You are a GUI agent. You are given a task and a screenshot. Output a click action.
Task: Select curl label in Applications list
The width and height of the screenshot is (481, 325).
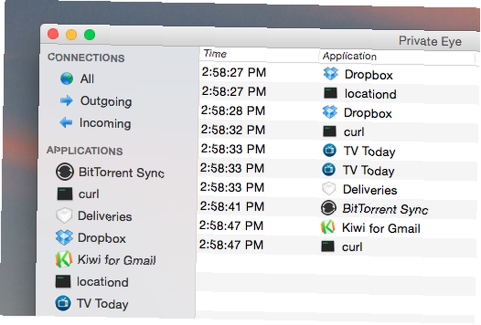[89, 194]
